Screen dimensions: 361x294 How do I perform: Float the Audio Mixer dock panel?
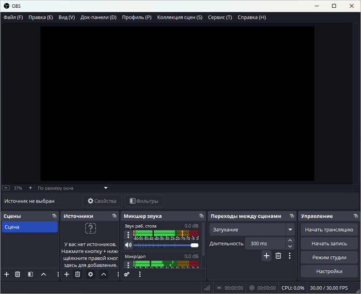[201, 216]
